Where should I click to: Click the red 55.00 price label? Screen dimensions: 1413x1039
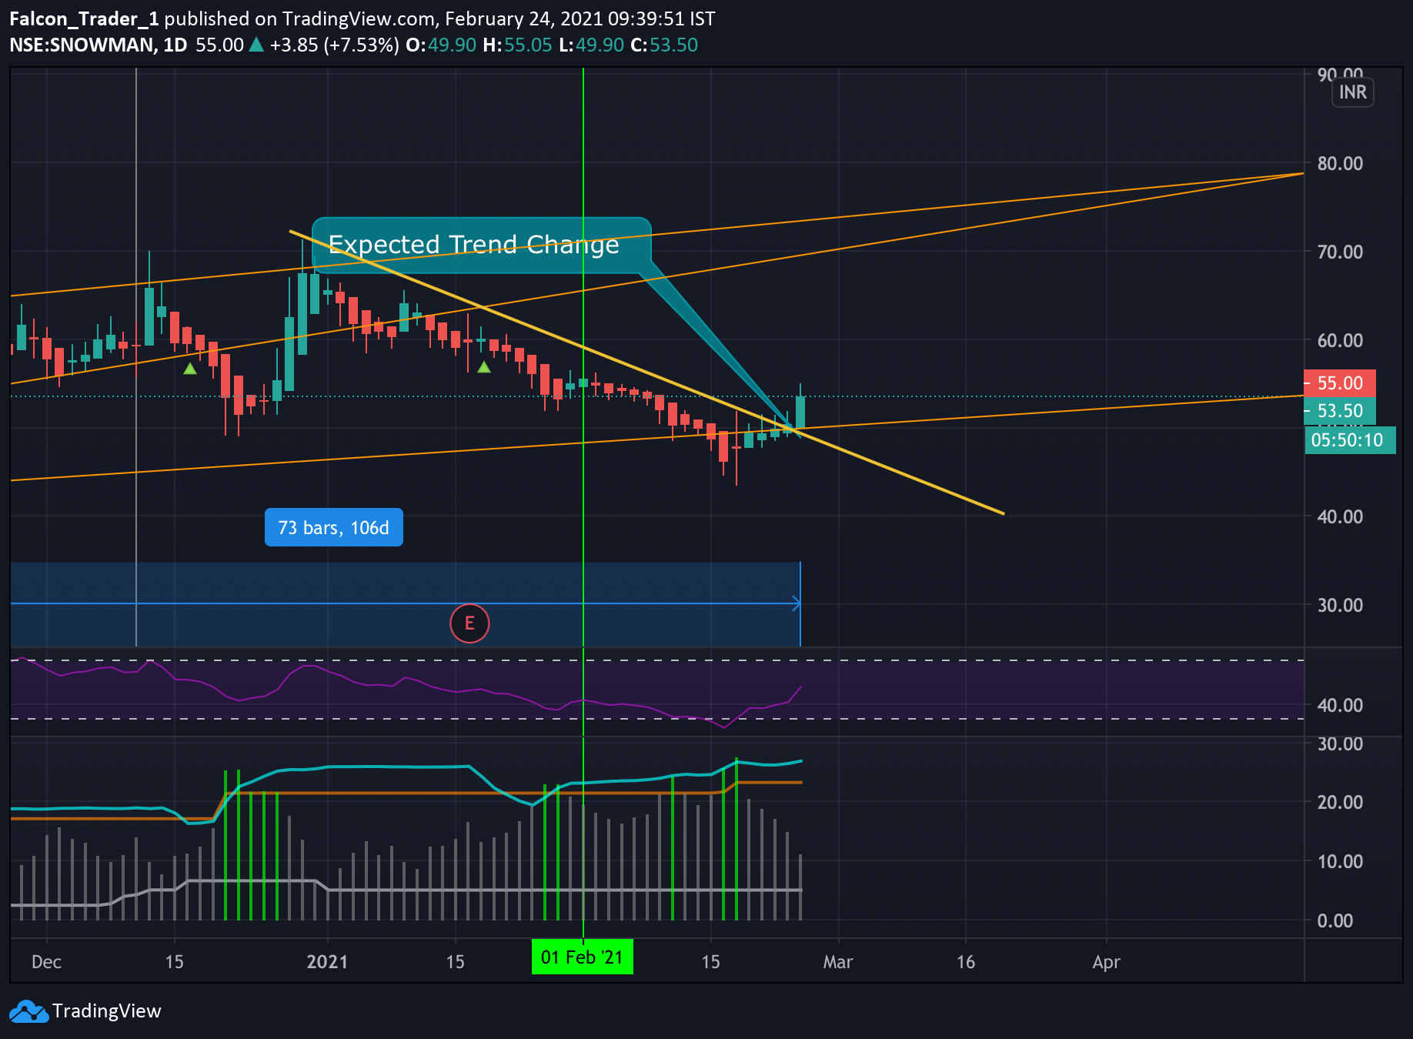(1340, 383)
